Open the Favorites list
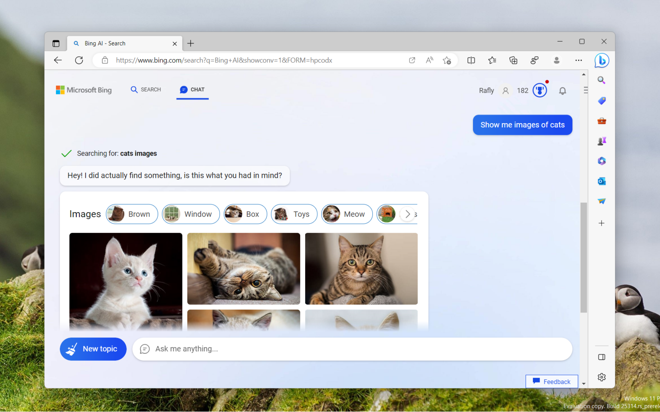660x412 pixels. pos(492,60)
